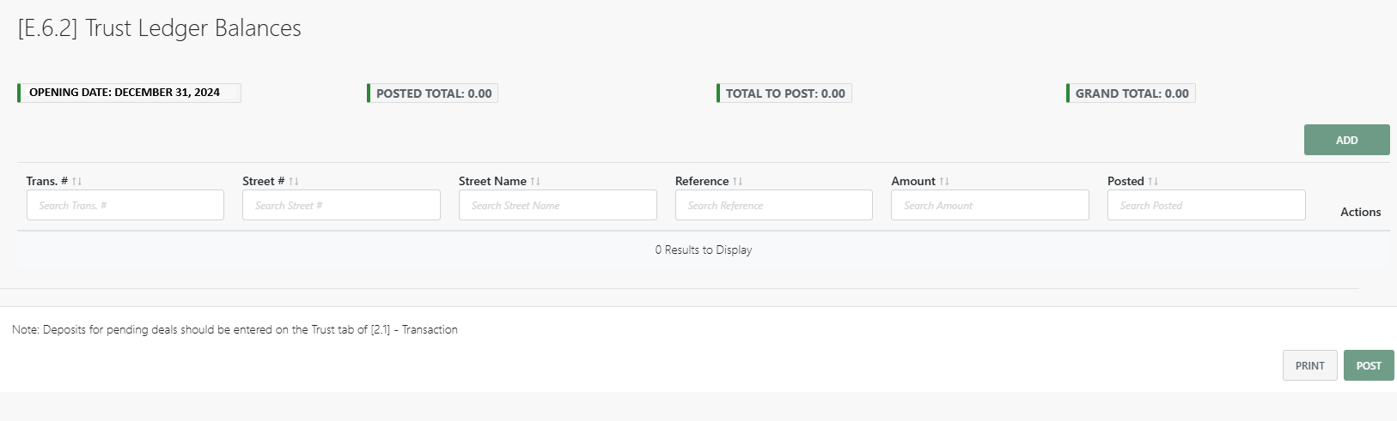Sort by Amount column icon
1397x421 pixels.
[x=944, y=182]
